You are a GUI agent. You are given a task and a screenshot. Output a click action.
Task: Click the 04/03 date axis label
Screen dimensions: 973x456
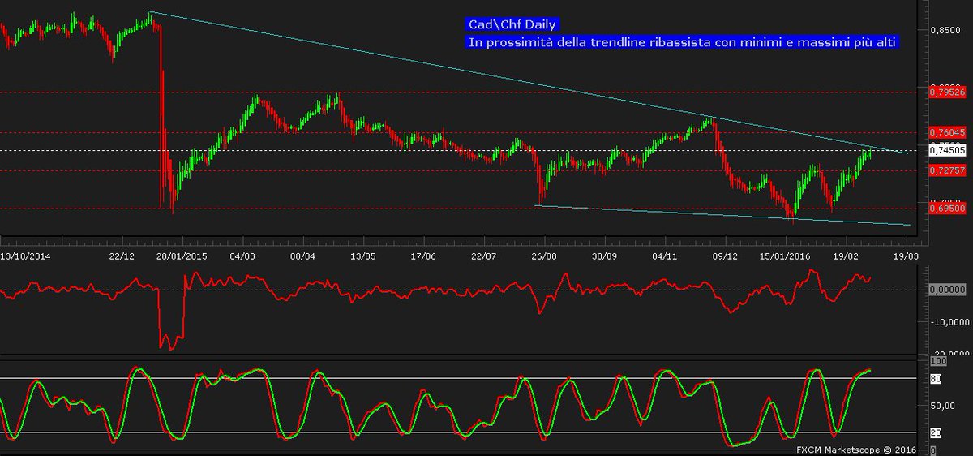[242, 256]
